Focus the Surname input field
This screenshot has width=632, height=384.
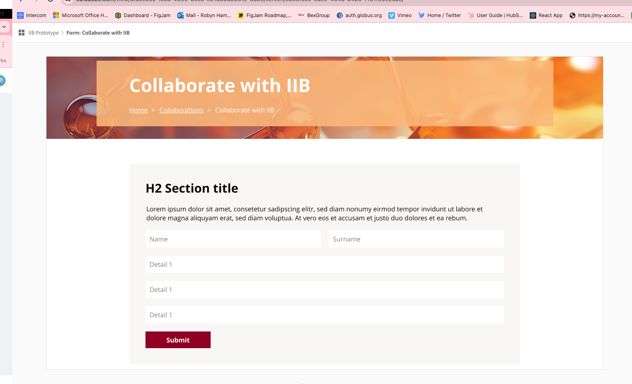click(416, 239)
